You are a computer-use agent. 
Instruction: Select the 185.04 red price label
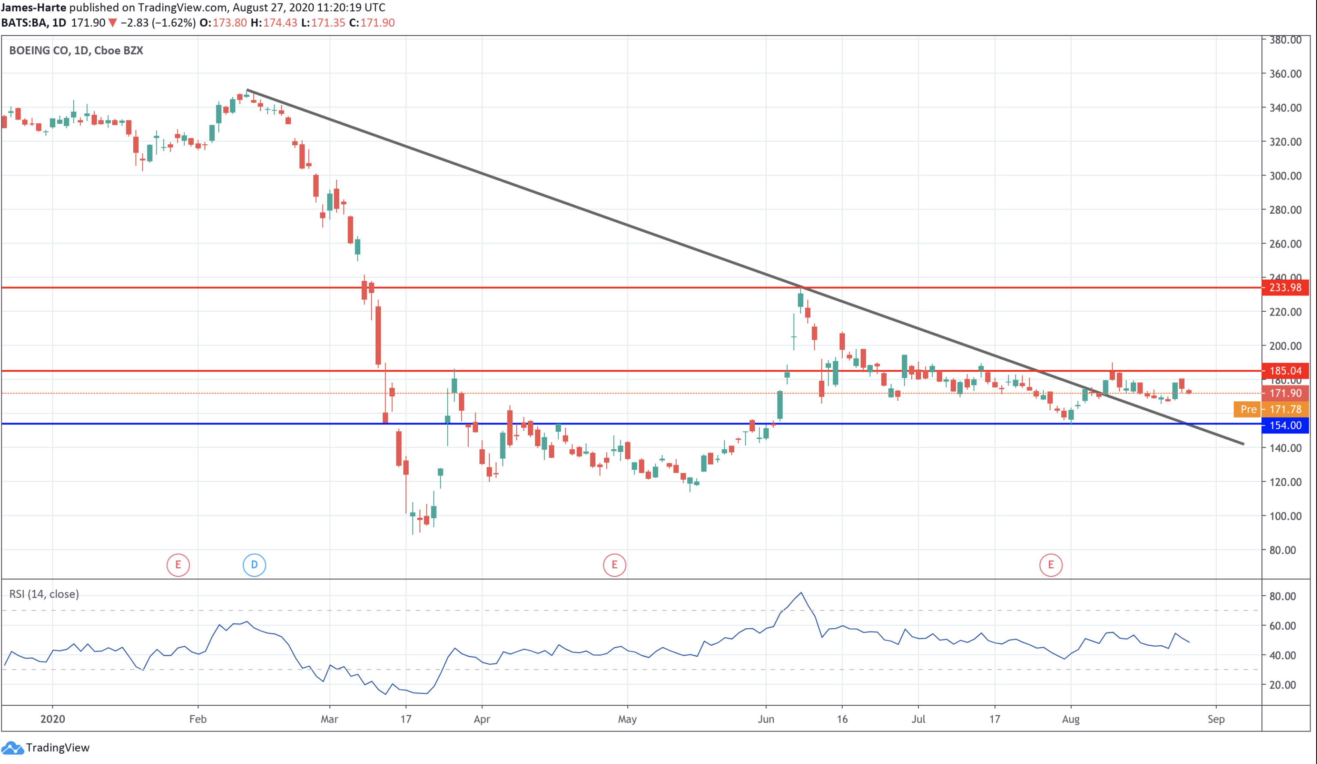(x=1284, y=370)
